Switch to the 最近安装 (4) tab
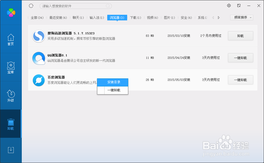The image size is (264, 163). pos(58,18)
